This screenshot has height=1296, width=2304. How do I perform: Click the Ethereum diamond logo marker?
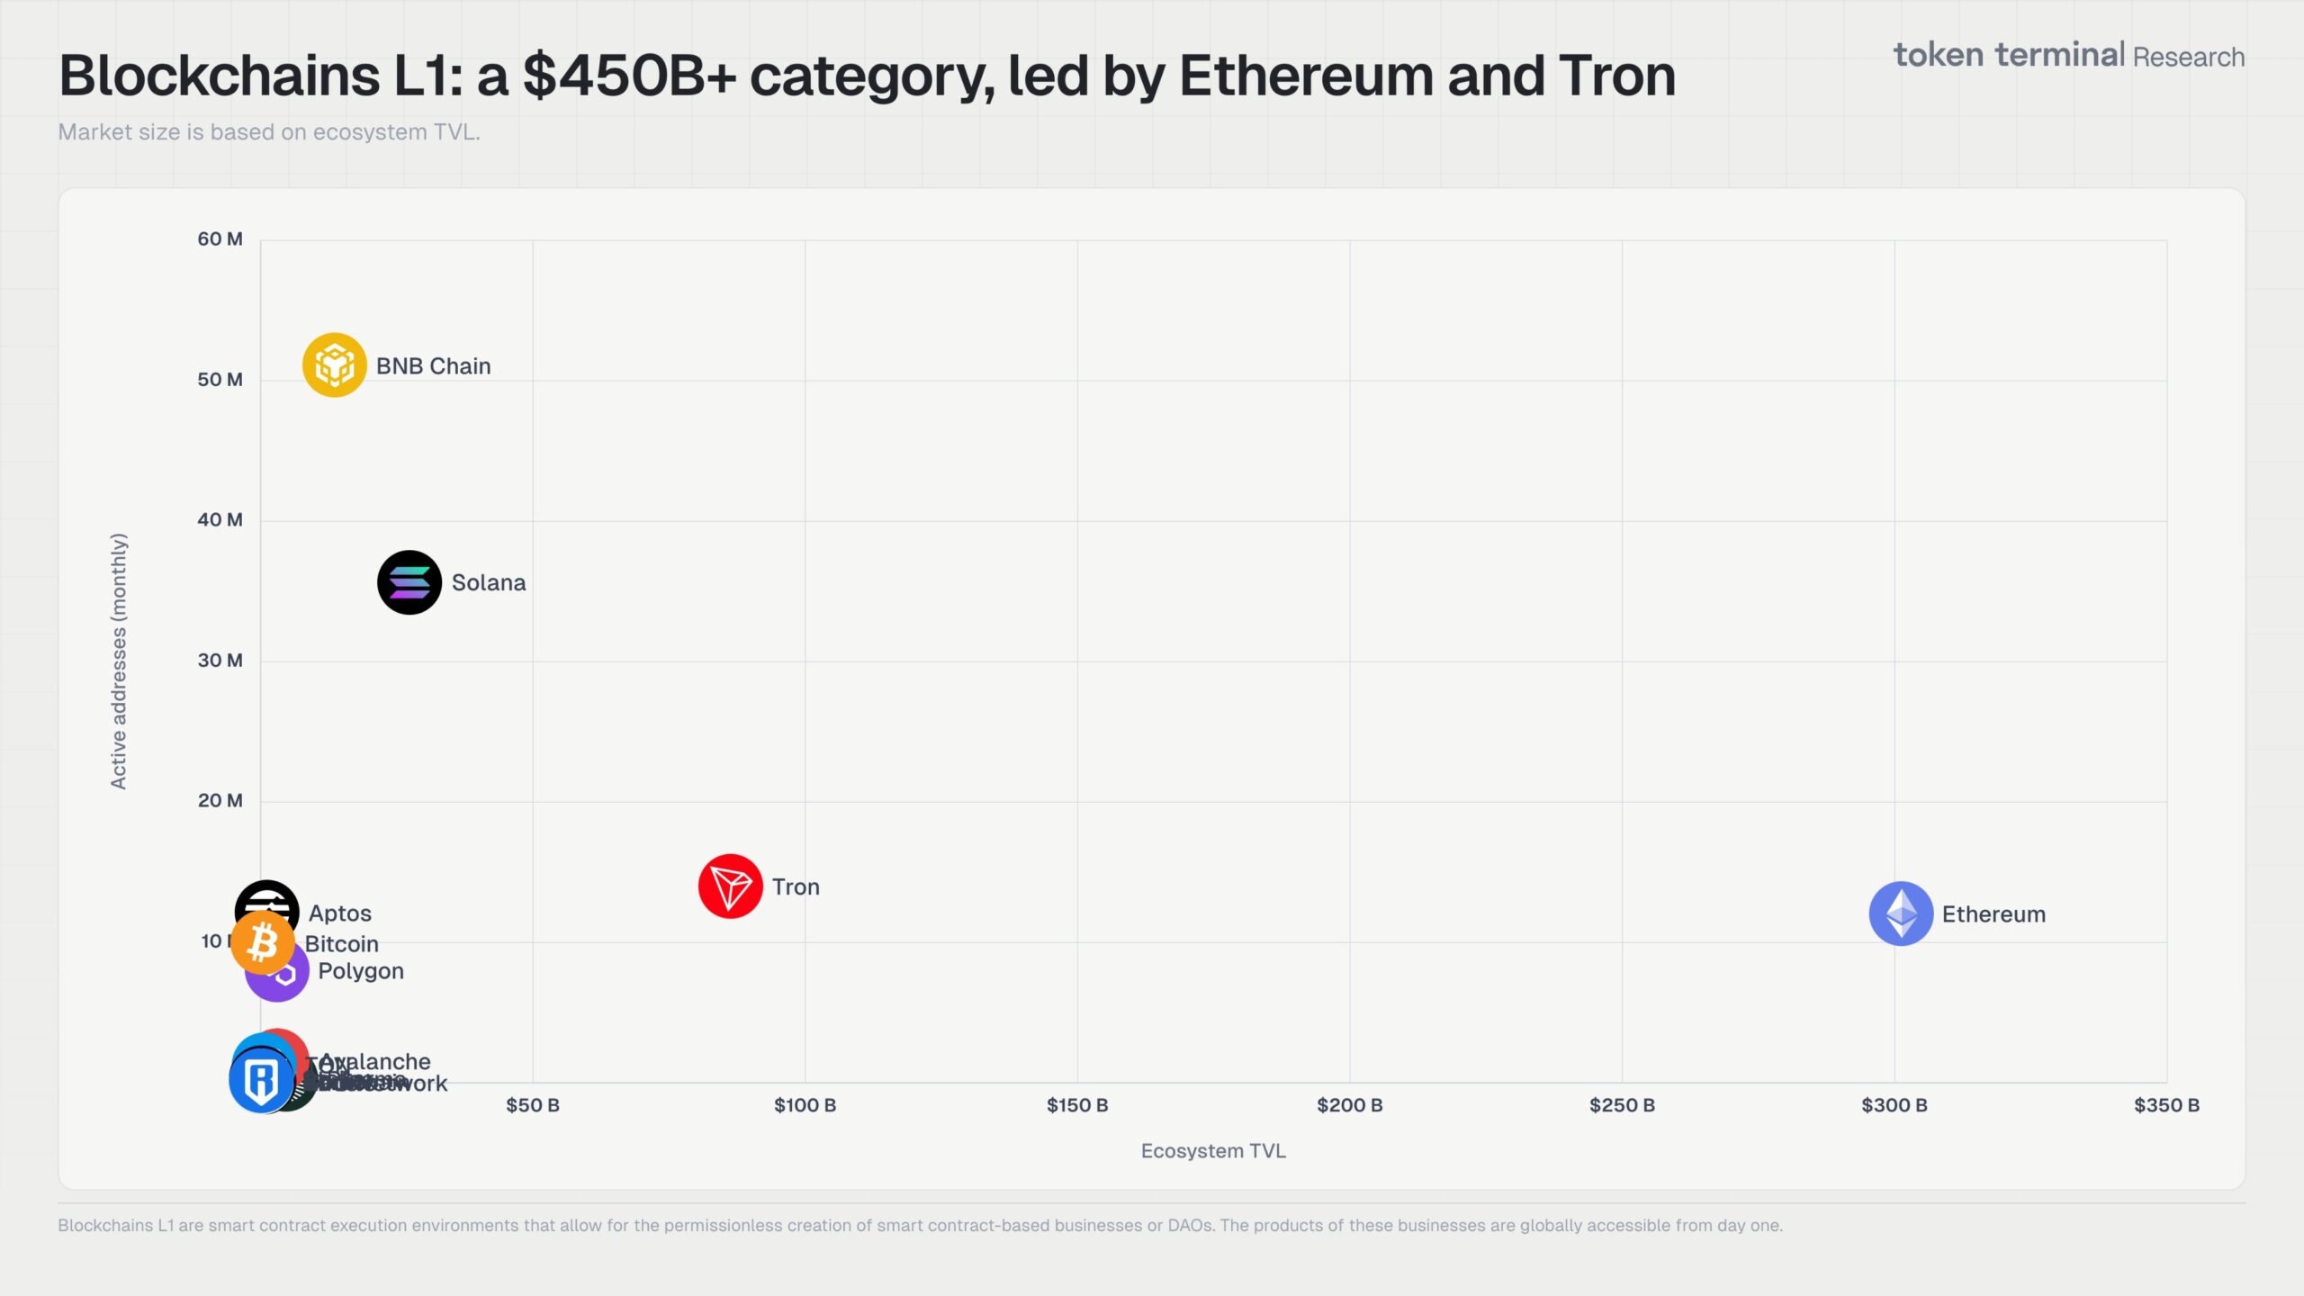[1901, 913]
